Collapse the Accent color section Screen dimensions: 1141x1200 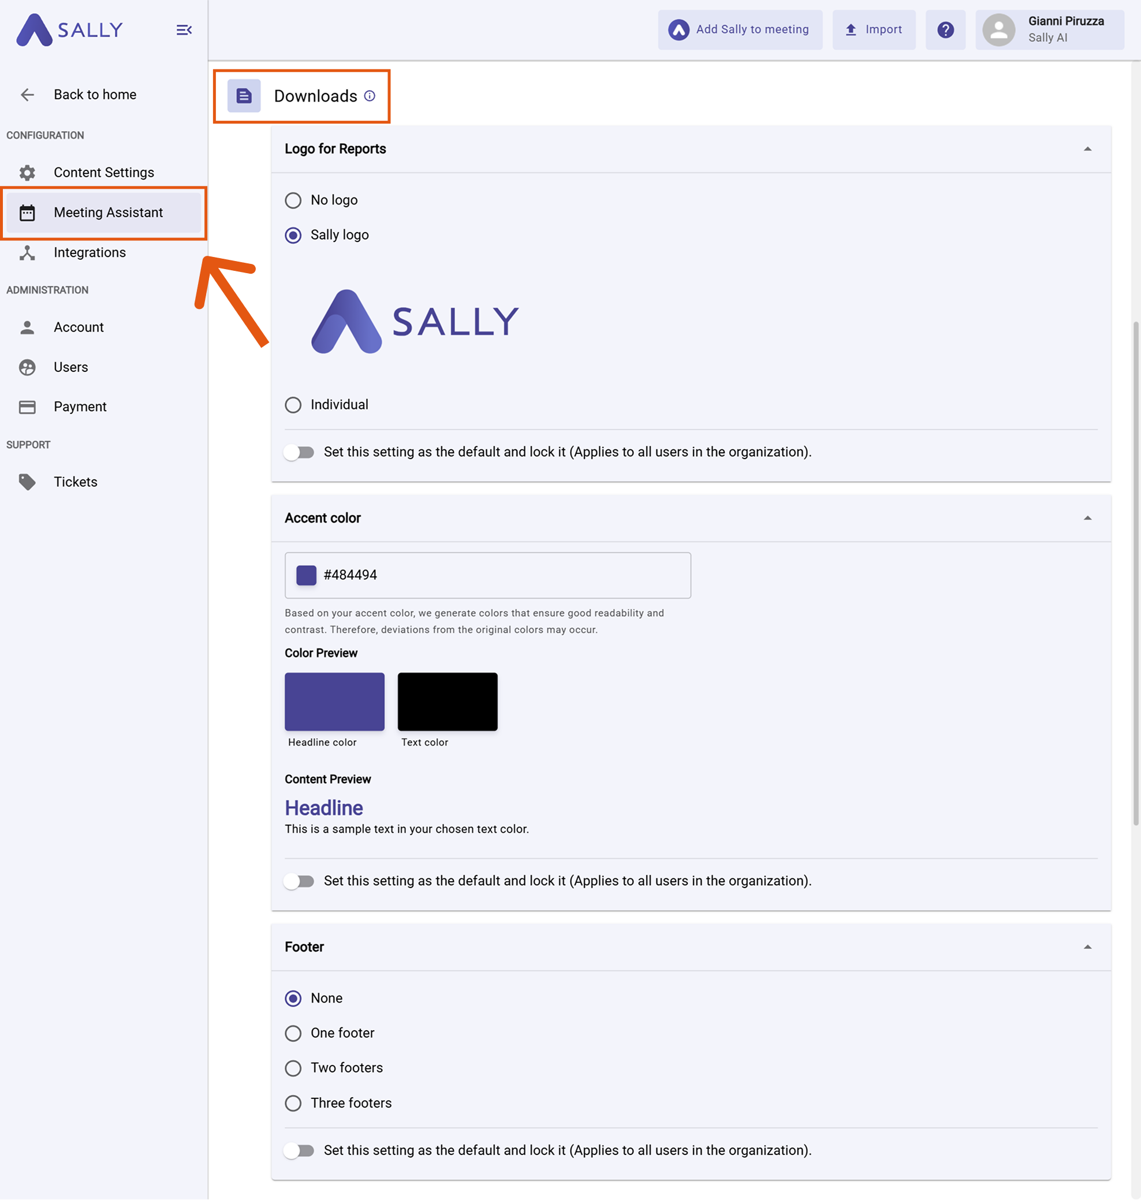pos(1087,518)
